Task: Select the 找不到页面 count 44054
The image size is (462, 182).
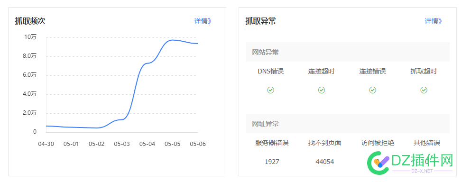Action: coord(325,162)
